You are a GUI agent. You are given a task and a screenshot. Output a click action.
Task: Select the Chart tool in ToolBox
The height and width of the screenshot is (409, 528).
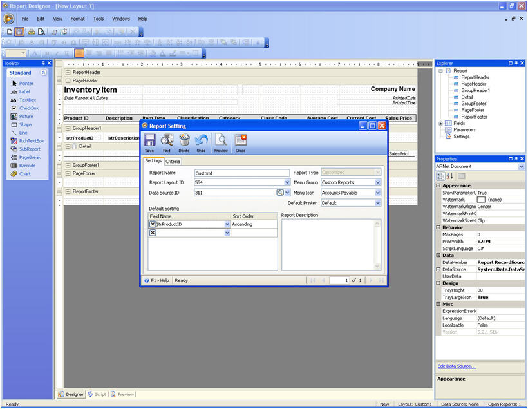pyautogui.click(x=23, y=174)
